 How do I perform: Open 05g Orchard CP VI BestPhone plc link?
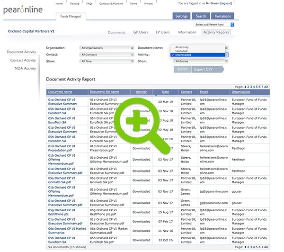tap(62, 212)
